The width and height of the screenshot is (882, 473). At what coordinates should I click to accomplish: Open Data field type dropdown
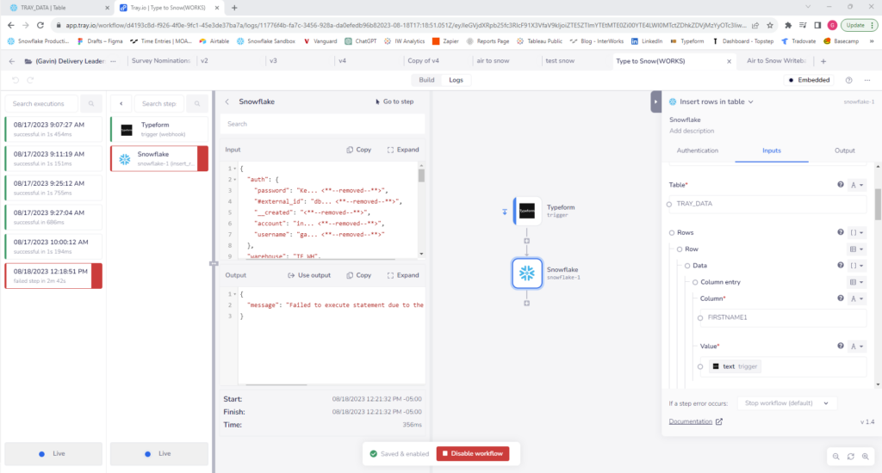click(857, 266)
